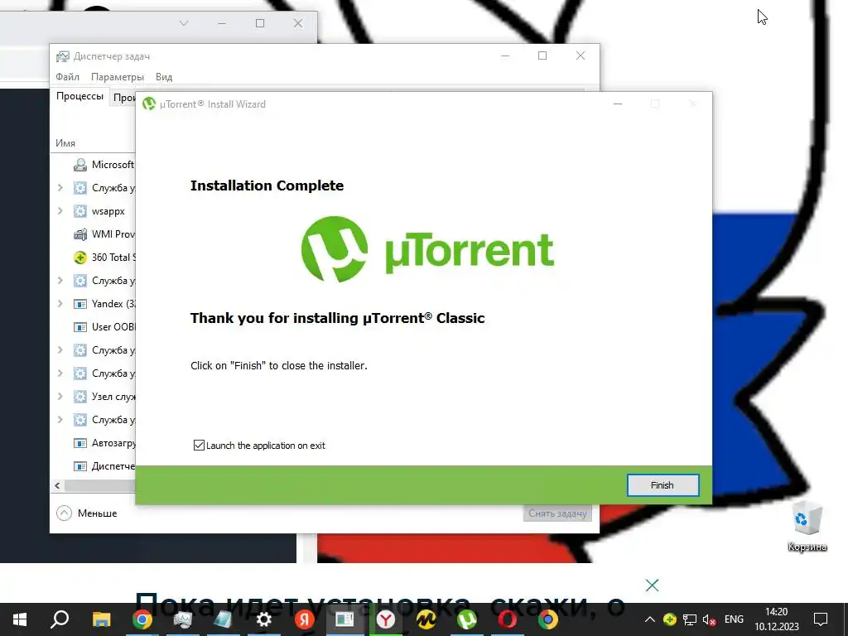This screenshot has width=848, height=636.
Task: Open the Корзина recycle bin on desktop
Action: [x=807, y=526]
